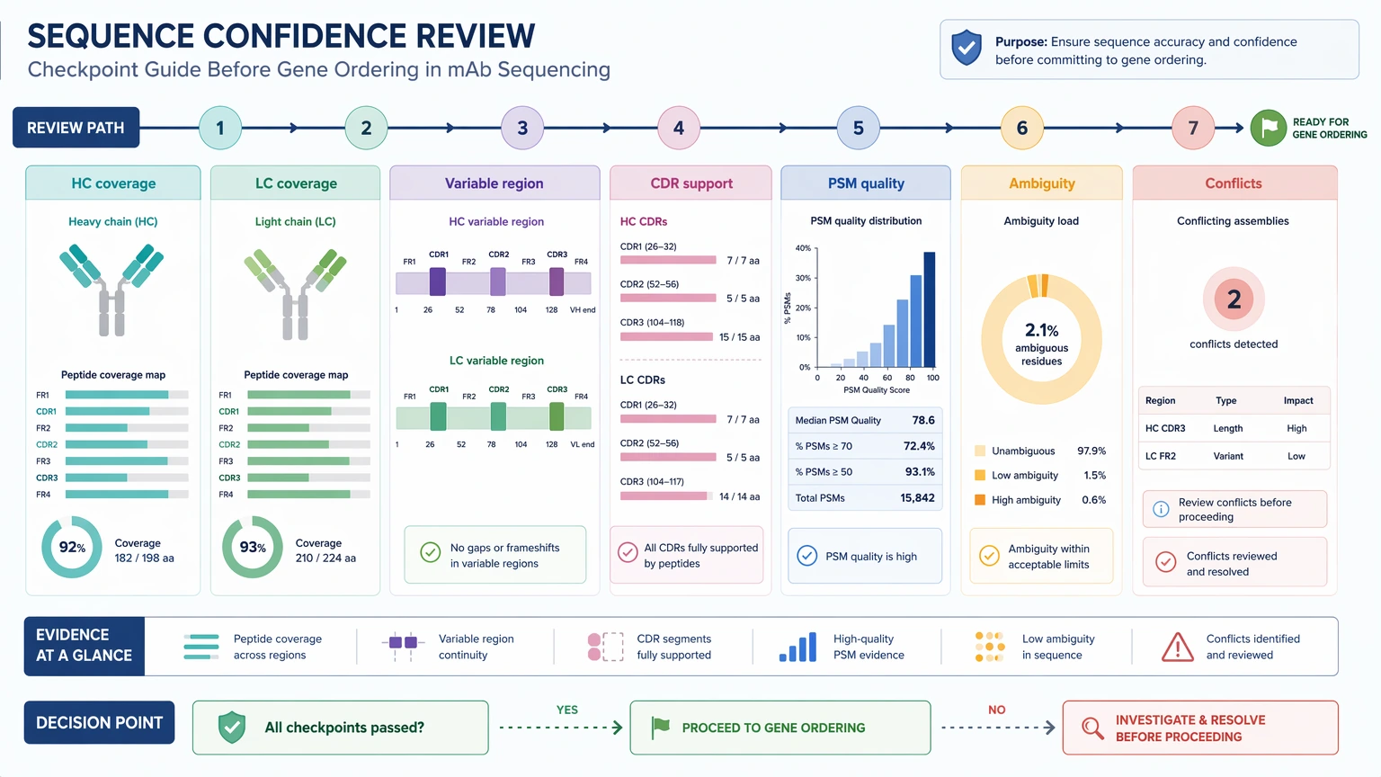Click the shield icon beside Purpose
Image resolution: width=1381 pixels, height=777 pixels.
(x=967, y=48)
